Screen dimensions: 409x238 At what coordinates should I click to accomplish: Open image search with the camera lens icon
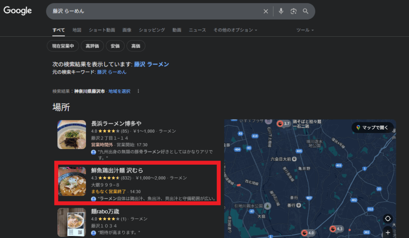tap(294, 11)
